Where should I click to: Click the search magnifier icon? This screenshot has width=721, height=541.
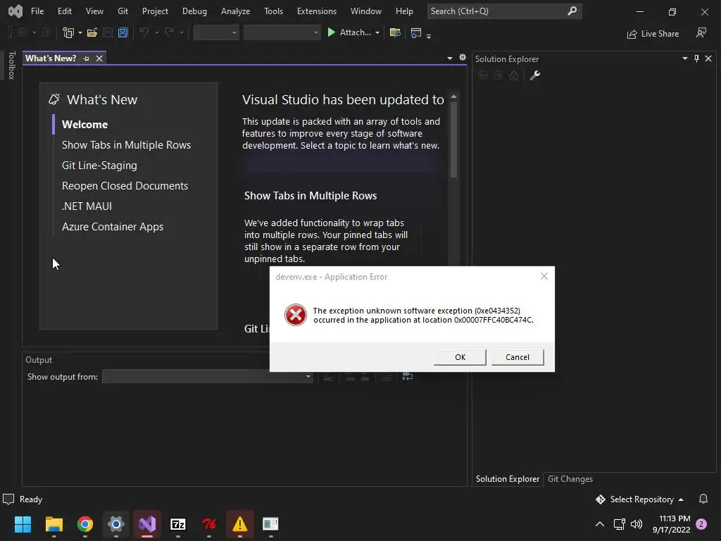pyautogui.click(x=572, y=11)
